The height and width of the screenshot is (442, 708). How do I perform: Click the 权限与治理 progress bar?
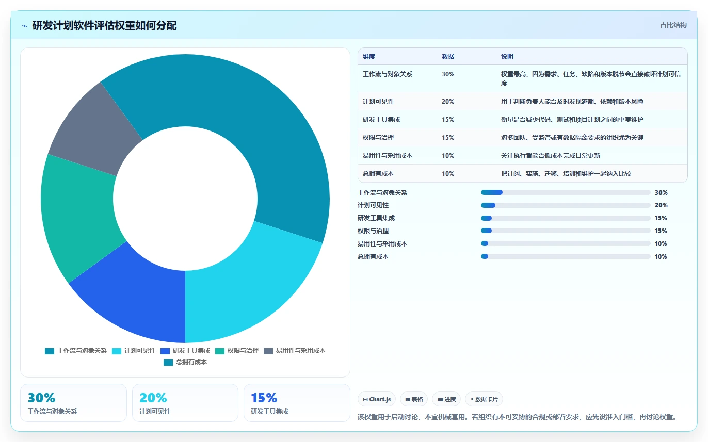[566, 231]
